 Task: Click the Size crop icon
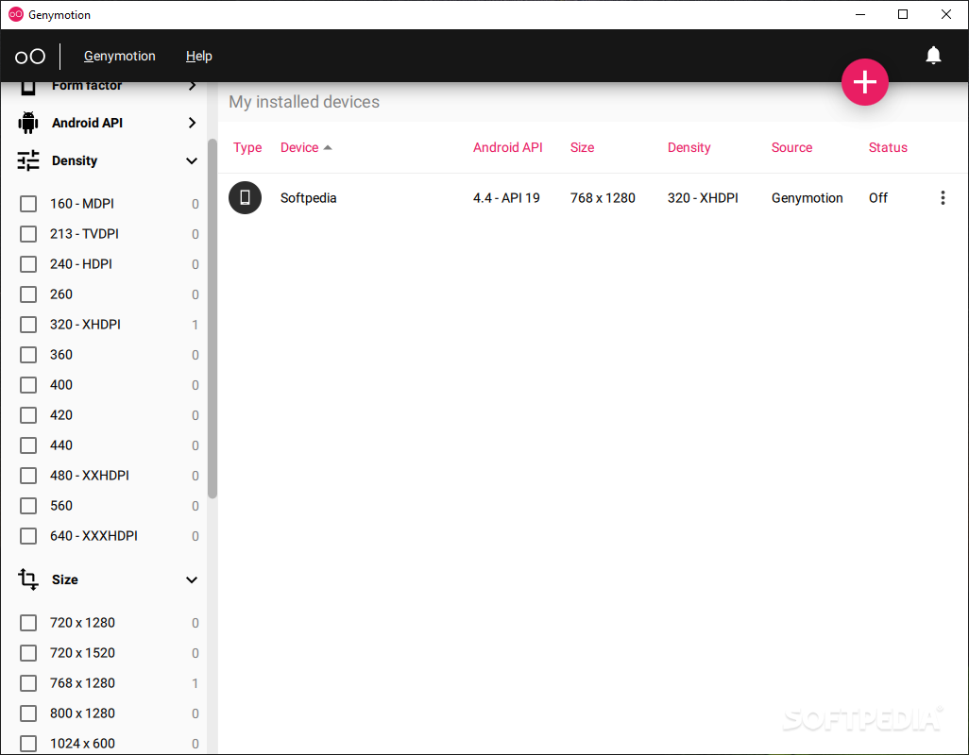pos(28,579)
